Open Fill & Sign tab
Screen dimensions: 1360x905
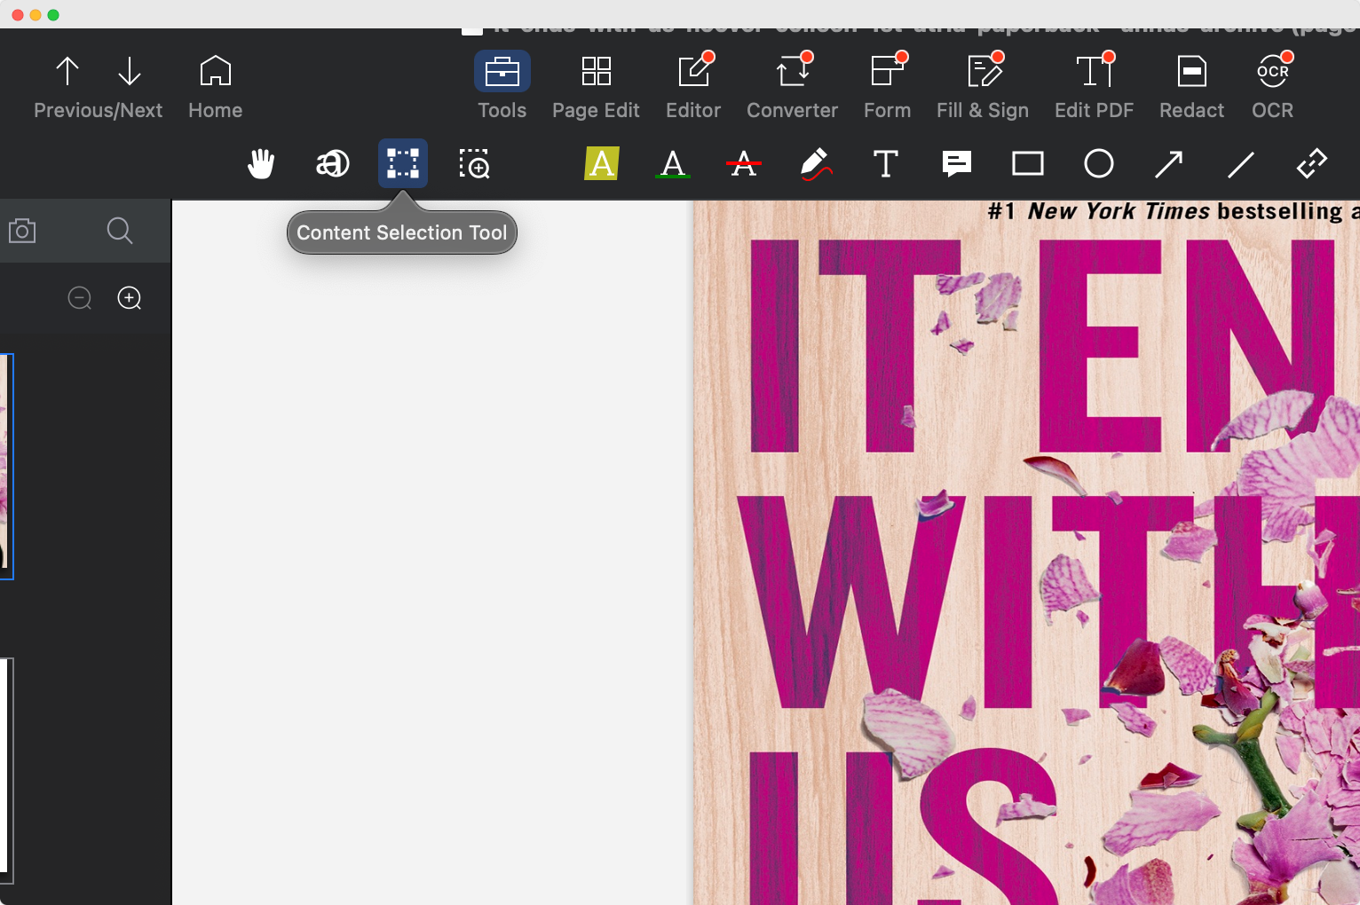tap(983, 86)
